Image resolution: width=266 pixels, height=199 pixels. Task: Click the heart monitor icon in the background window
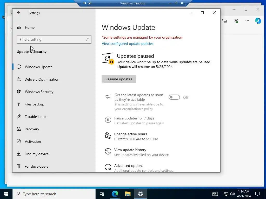click(x=236, y=21)
